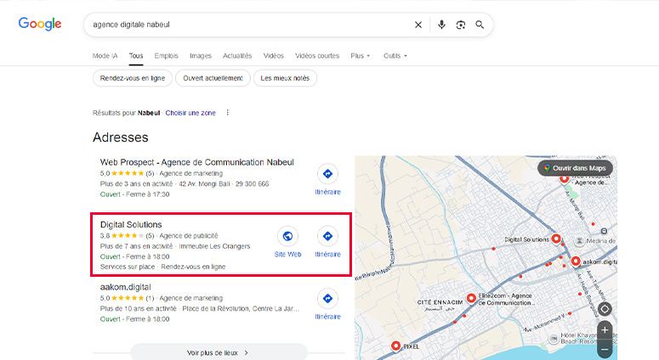Open search by image camera icon
Image resolution: width=659 pixels, height=360 pixels.
click(x=461, y=25)
